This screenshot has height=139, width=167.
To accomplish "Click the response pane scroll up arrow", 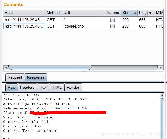I will click(162, 95).
